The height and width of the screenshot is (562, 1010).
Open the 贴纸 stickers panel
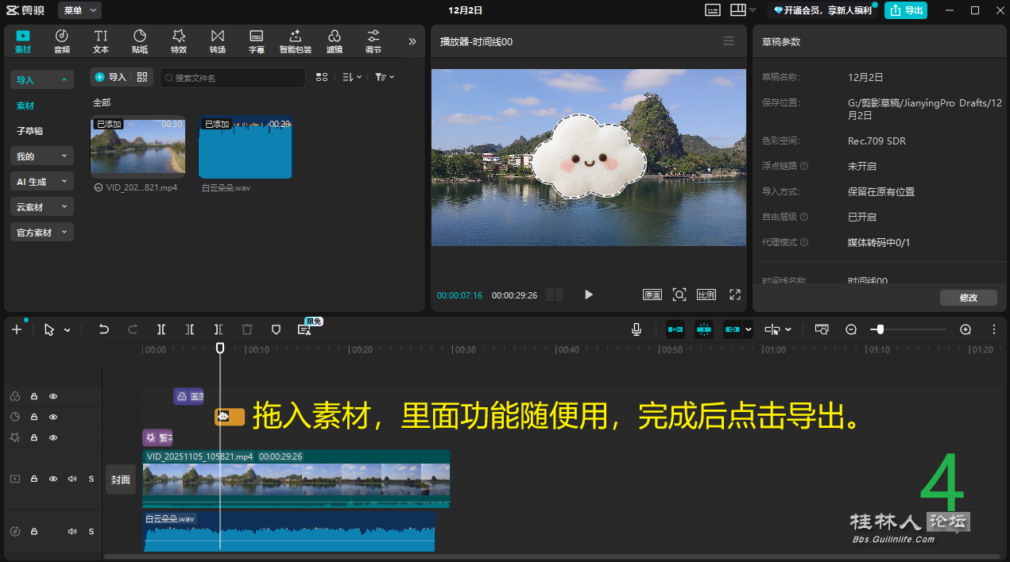pos(140,41)
